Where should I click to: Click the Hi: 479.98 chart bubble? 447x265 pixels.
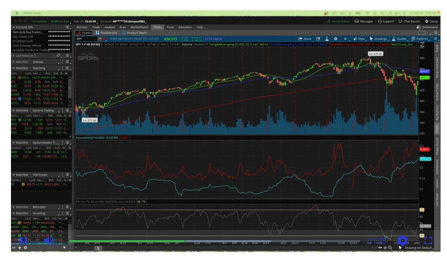coord(375,54)
